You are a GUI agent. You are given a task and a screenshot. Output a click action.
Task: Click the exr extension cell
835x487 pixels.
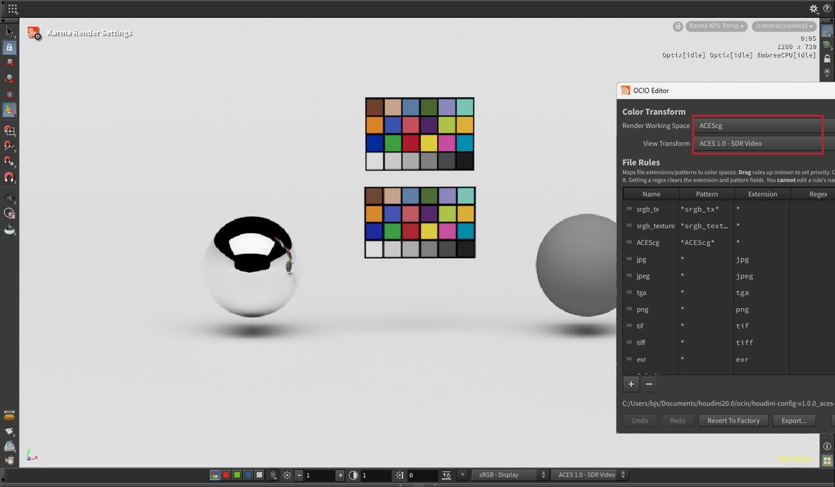762,360
